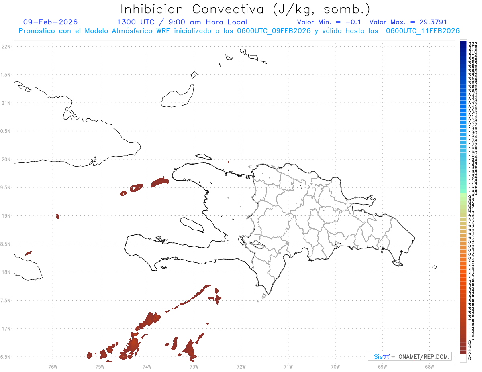Image resolution: width=482 pixels, height=372 pixels.
Task: Click the valid-until stamp '0600UTC_11FEB2026'
Action: [423, 31]
